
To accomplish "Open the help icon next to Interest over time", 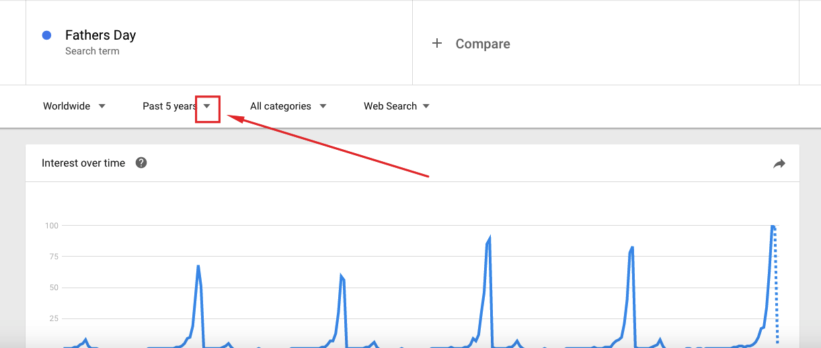I will point(141,163).
